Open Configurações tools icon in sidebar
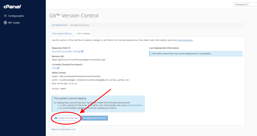The width and height of the screenshot is (257, 136). (x=5, y=16)
